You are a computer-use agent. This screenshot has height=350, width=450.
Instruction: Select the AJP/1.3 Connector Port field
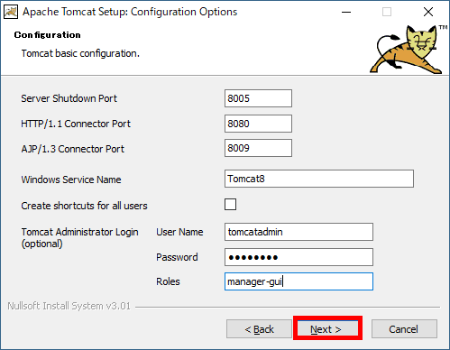point(258,148)
